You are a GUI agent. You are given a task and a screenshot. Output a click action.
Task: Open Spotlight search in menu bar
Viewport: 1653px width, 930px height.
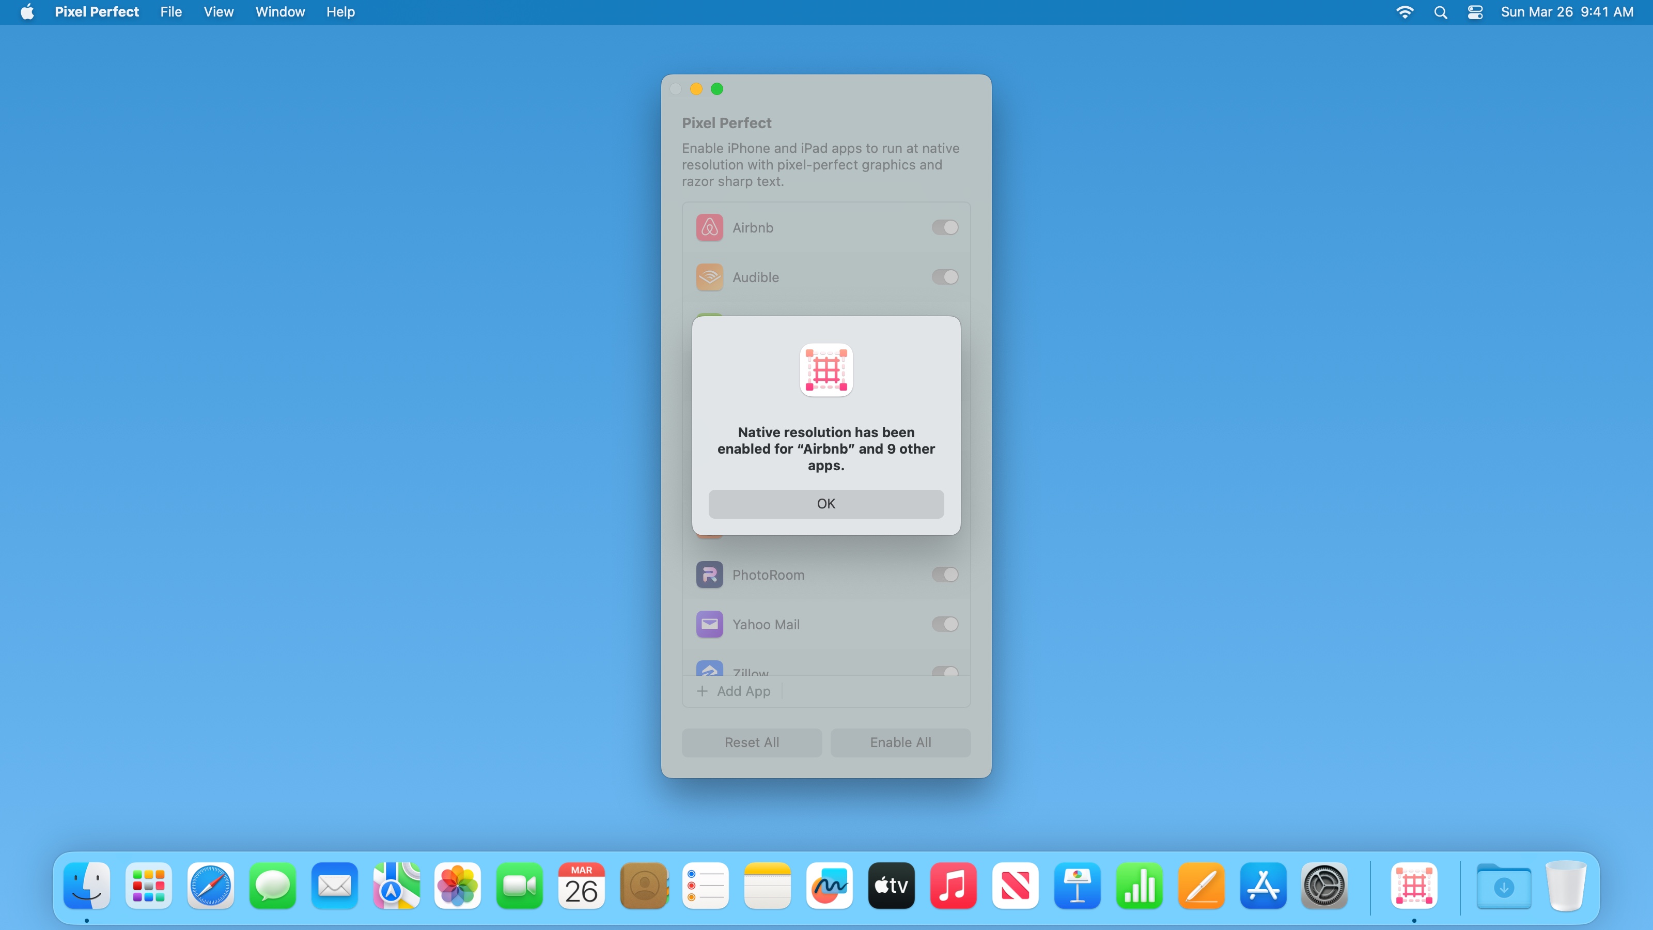click(x=1440, y=12)
